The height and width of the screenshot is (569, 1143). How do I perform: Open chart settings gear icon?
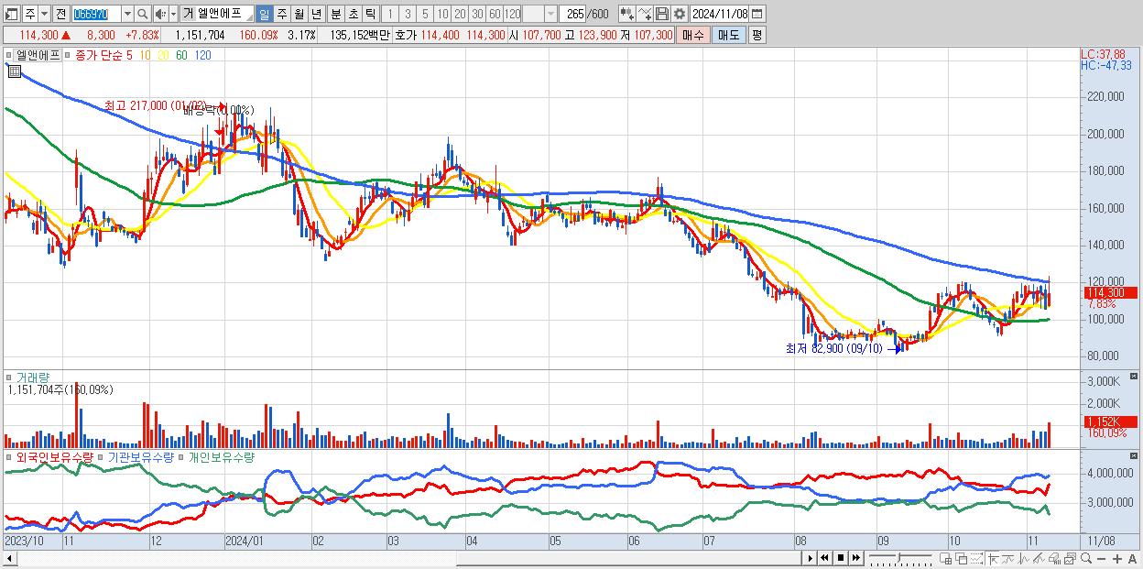pyautogui.click(x=679, y=14)
